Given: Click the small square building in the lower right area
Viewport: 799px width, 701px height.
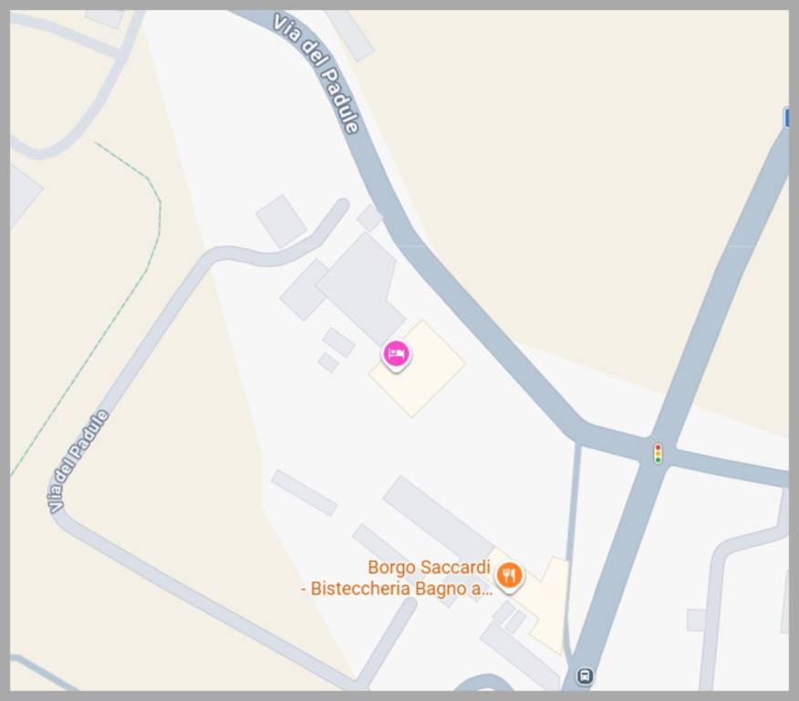Looking at the screenshot, I should tap(696, 620).
